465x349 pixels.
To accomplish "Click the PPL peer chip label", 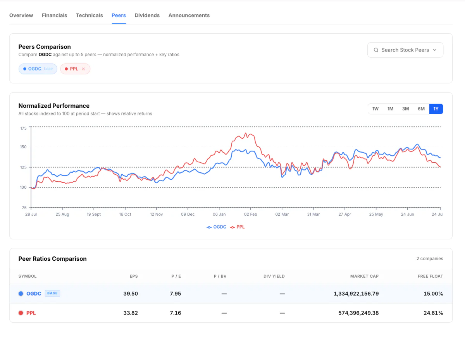I will (x=74, y=69).
